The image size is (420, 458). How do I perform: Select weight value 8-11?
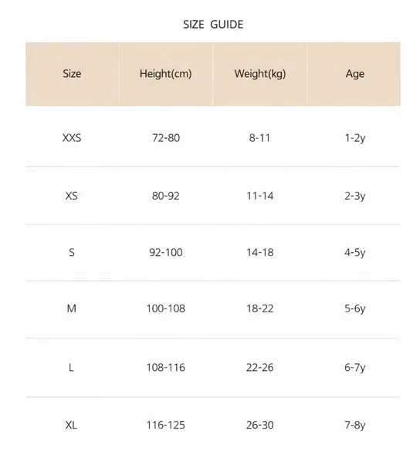[259, 137]
